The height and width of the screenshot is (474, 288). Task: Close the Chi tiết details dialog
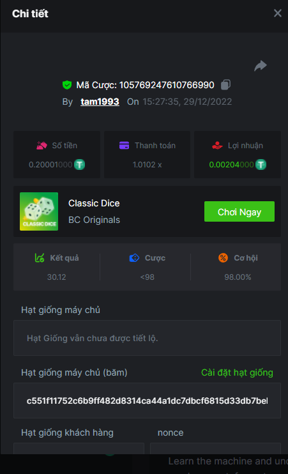(x=278, y=13)
